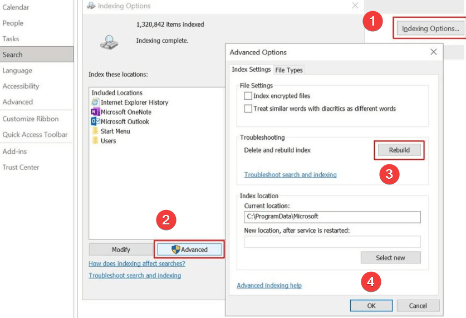Select the Index Settings tab
The height and width of the screenshot is (318, 466).
click(251, 69)
